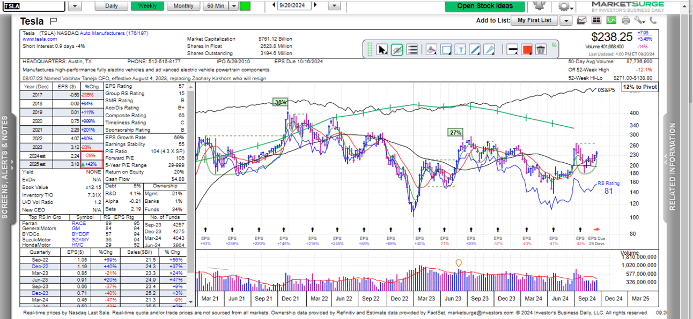Print chart using printer icon
693x319 pixels.
pos(625,20)
